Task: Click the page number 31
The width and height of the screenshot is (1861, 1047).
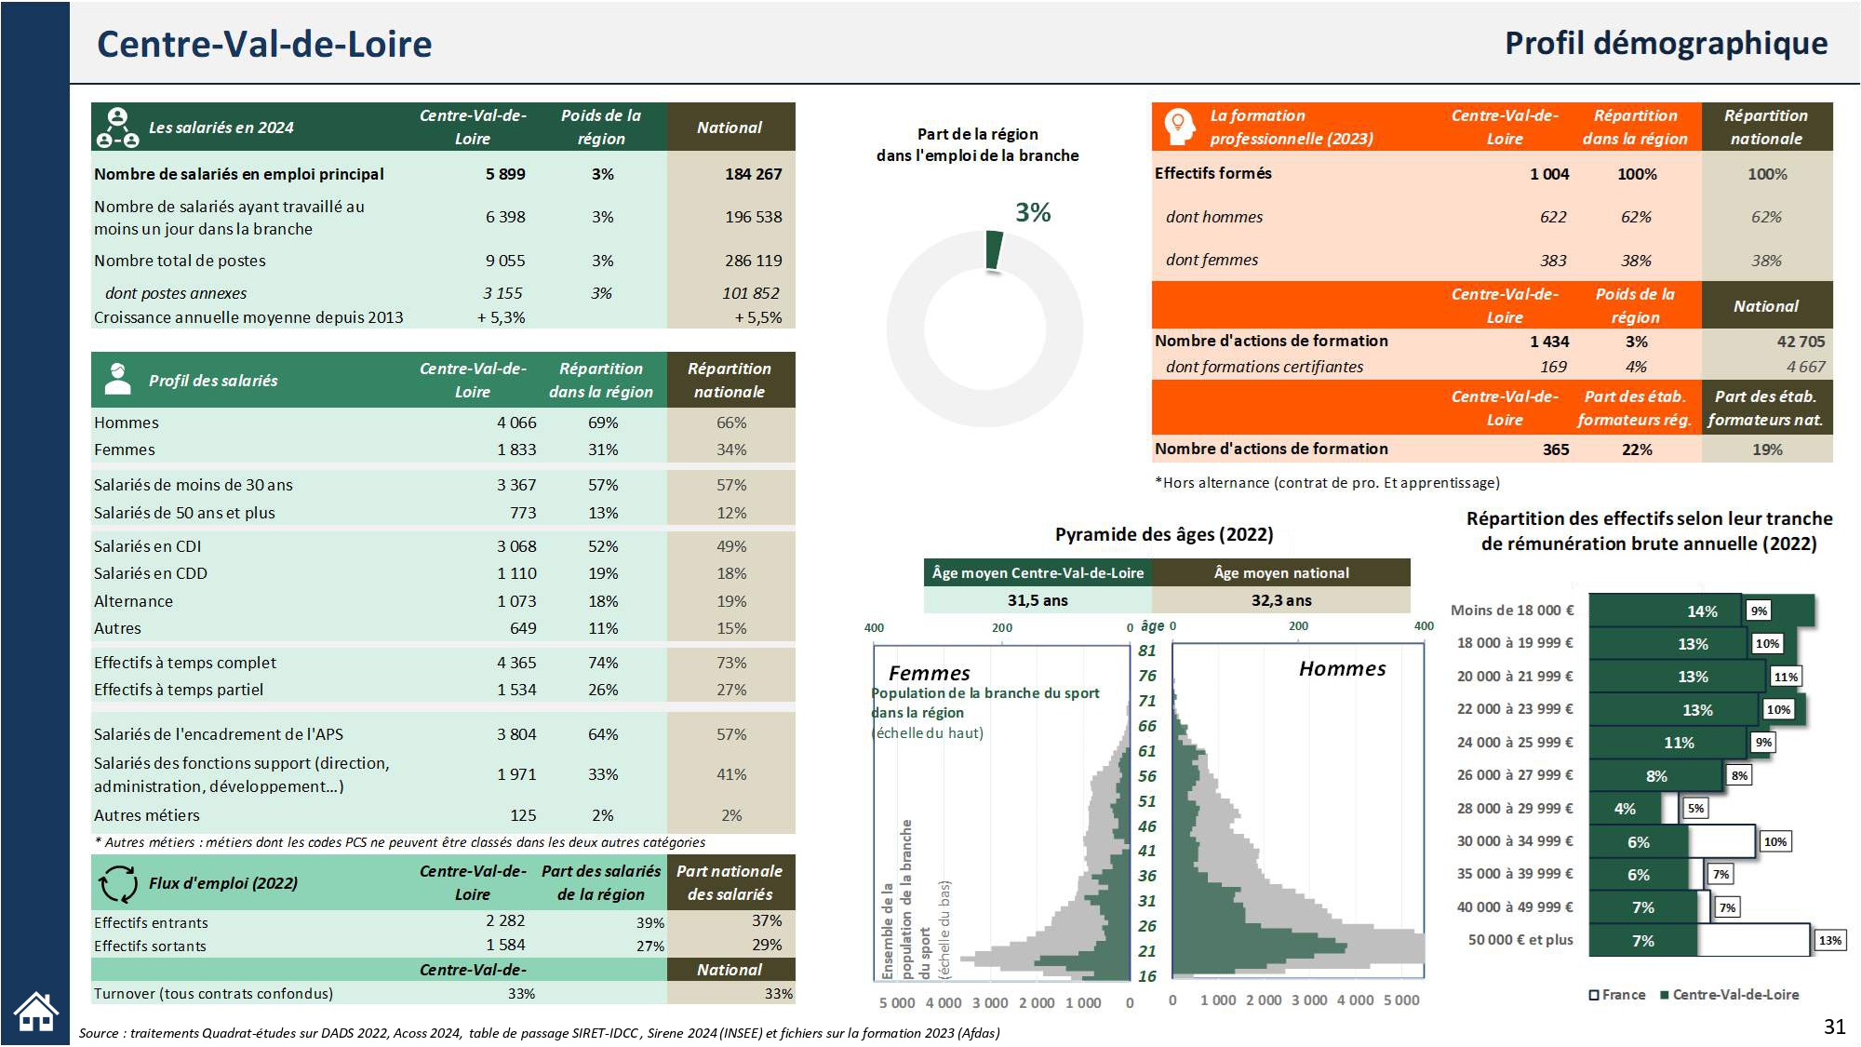Action: point(1834,1026)
